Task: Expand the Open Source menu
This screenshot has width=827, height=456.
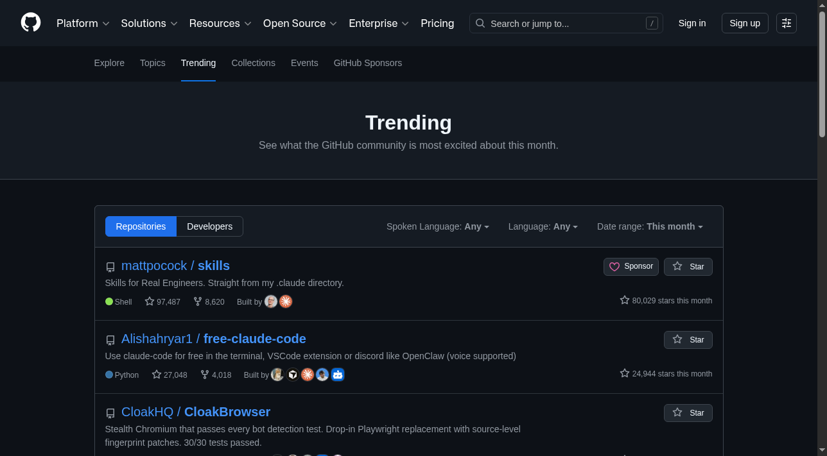Action: tap(300, 23)
